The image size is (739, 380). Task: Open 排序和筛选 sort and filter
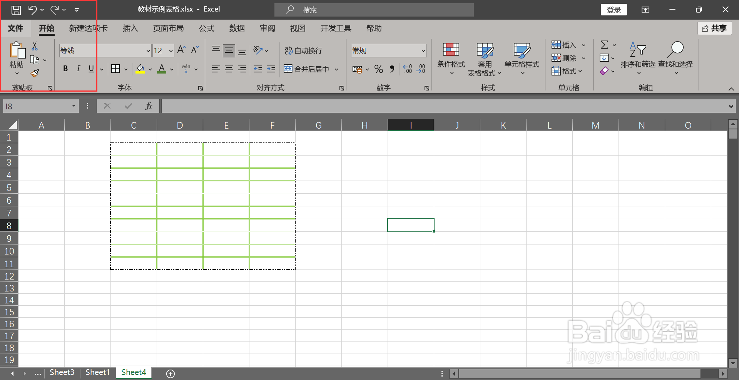click(638, 59)
